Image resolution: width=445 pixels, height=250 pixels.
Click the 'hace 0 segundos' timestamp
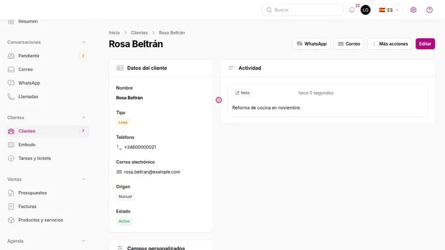[x=315, y=93]
